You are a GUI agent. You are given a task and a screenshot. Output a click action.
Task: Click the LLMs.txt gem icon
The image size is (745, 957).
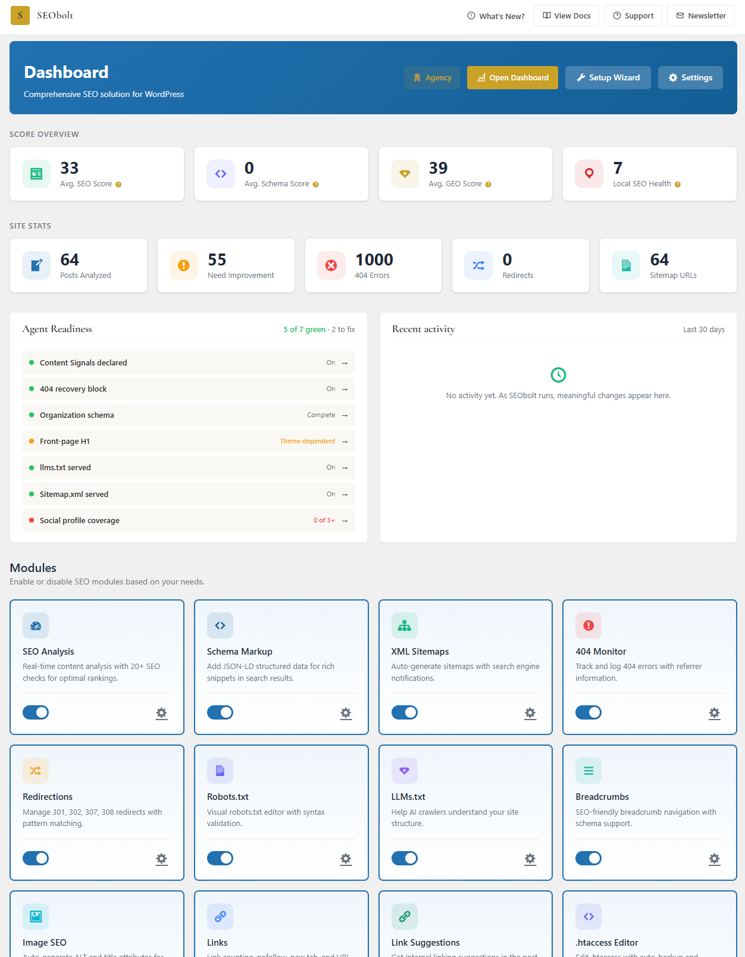[x=405, y=771]
